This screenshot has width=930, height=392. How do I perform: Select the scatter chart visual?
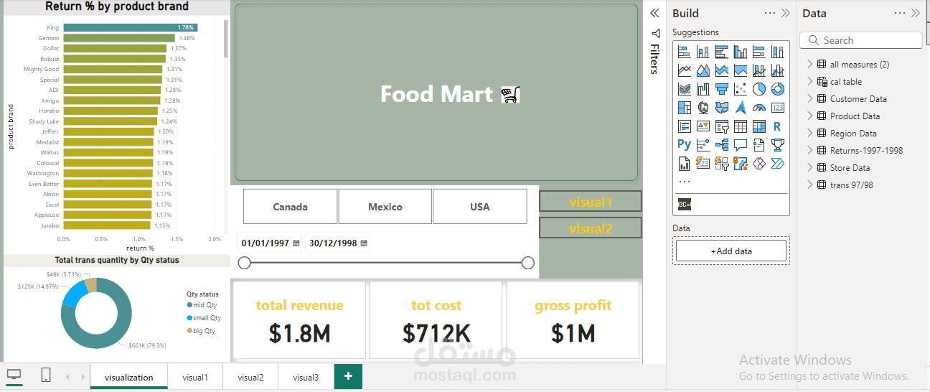741,89
